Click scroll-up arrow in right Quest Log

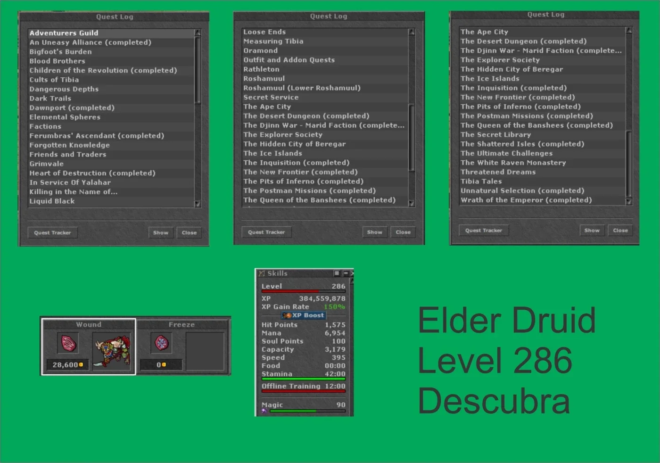tap(629, 30)
